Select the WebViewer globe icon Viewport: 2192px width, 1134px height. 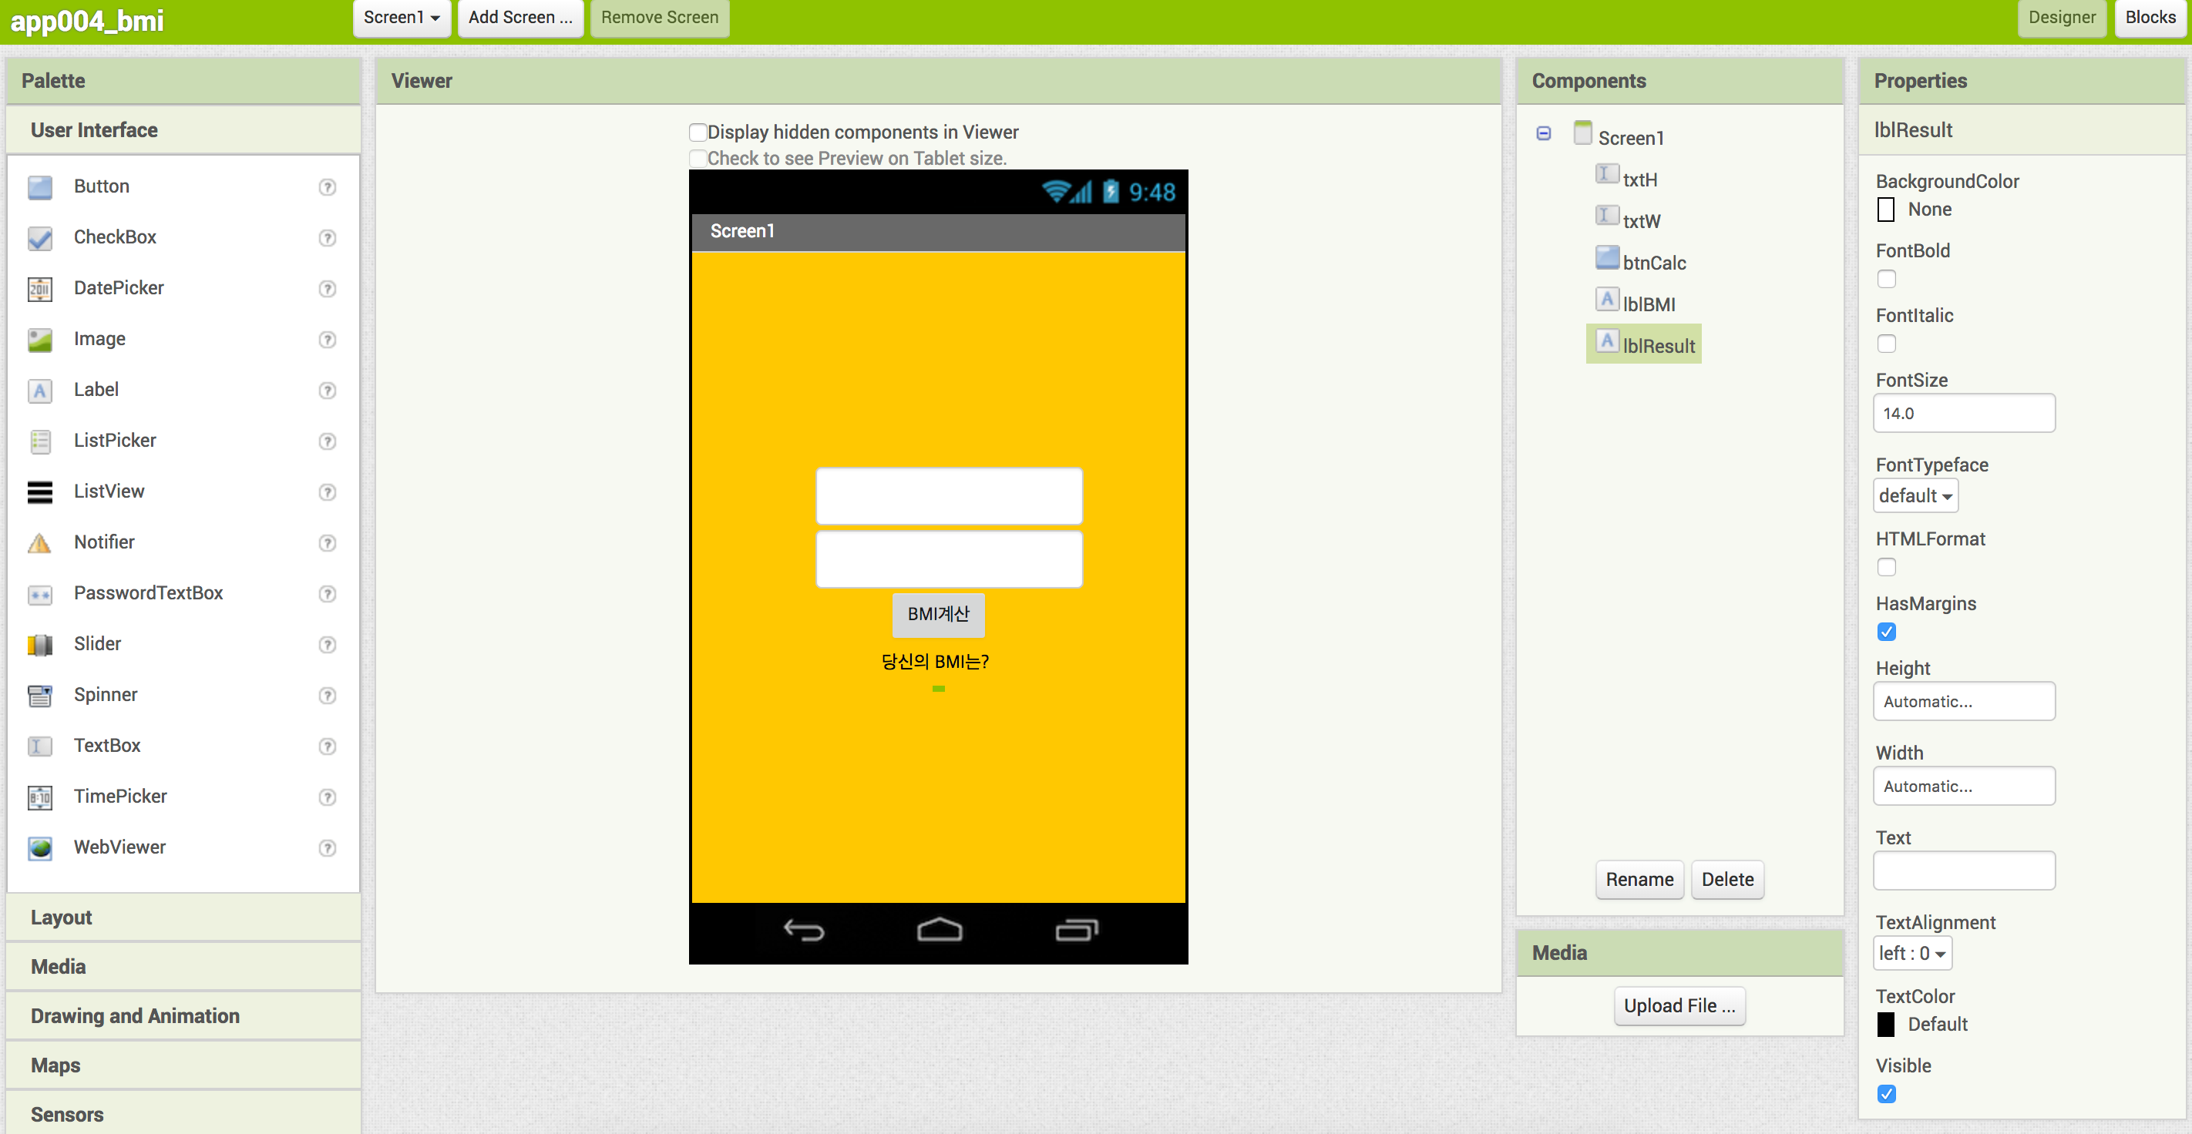(x=39, y=848)
